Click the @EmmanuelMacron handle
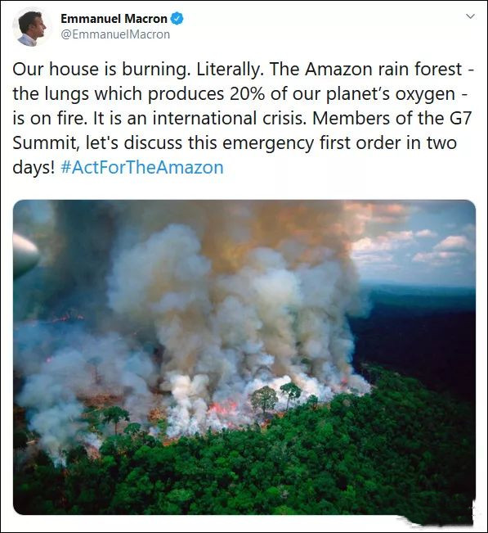The width and height of the screenshot is (488, 533). [115, 34]
